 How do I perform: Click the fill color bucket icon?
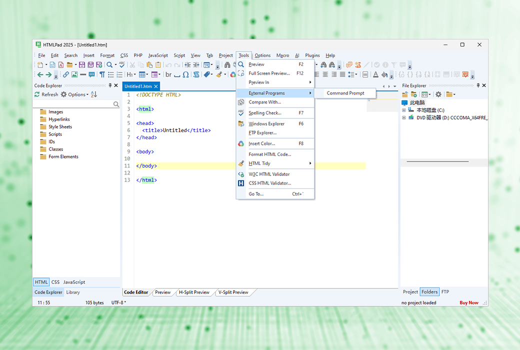tap(384, 74)
